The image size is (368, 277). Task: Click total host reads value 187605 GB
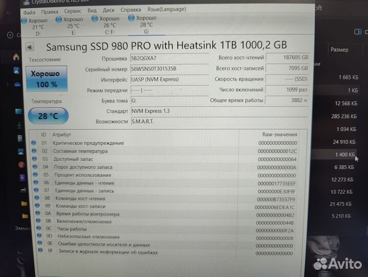coord(287,57)
